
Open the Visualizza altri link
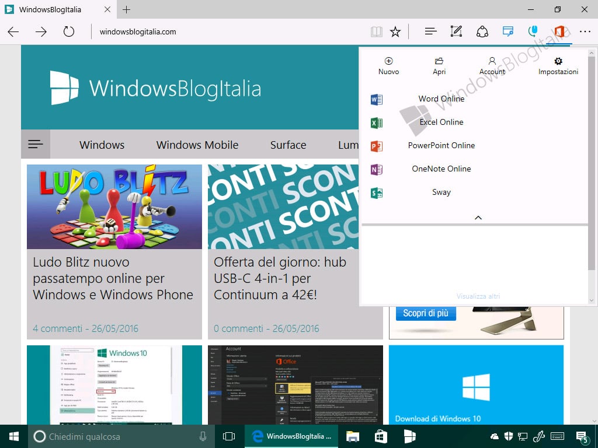click(478, 296)
